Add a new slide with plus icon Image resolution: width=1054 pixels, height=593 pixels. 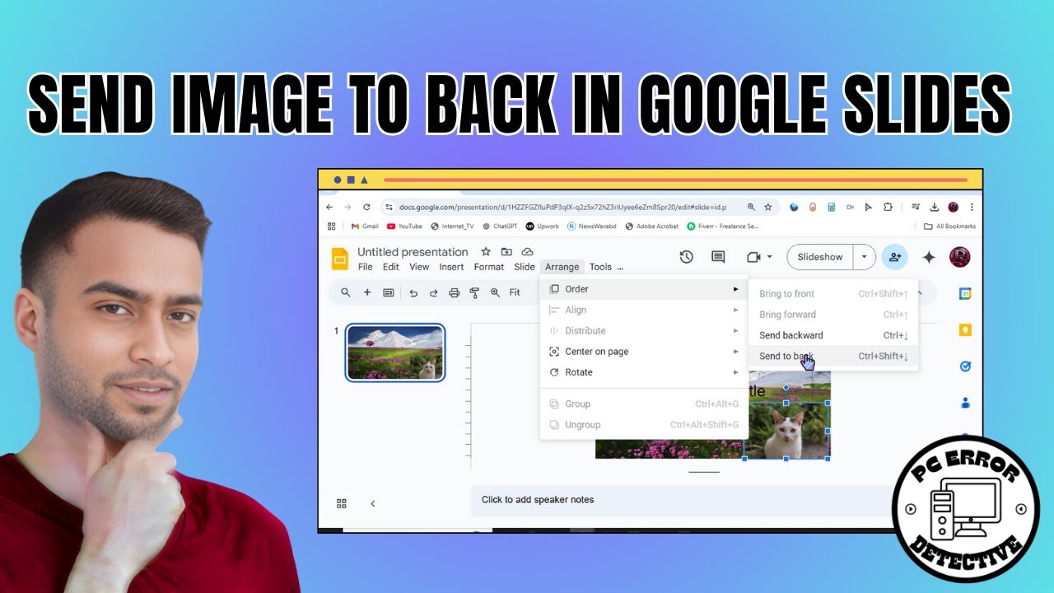coord(367,292)
